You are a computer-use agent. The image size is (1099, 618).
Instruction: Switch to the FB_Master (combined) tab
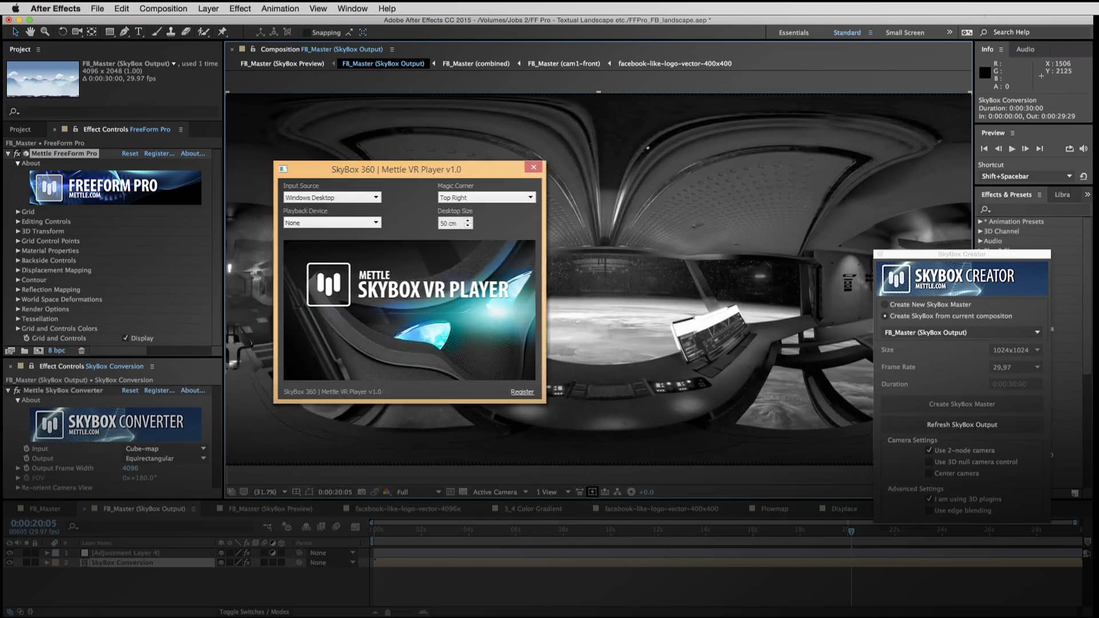tap(476, 64)
